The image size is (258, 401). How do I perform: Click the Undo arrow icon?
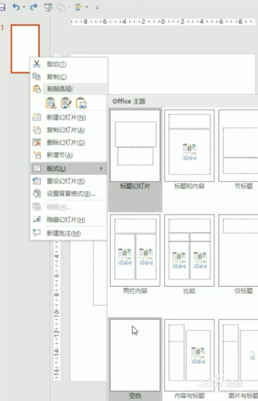16,7
